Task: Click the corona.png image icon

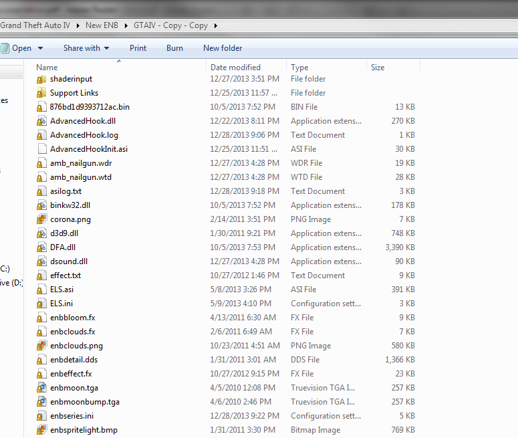Action: click(x=41, y=219)
